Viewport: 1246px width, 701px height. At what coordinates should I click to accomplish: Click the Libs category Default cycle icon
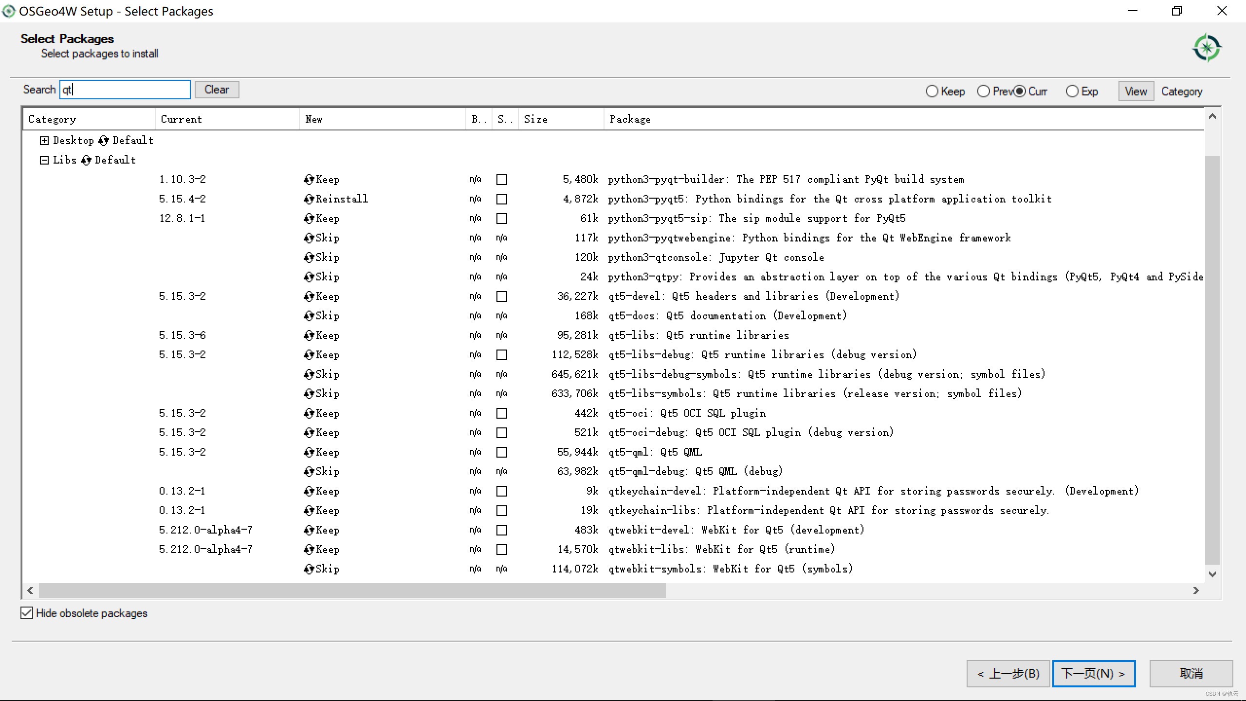(86, 160)
